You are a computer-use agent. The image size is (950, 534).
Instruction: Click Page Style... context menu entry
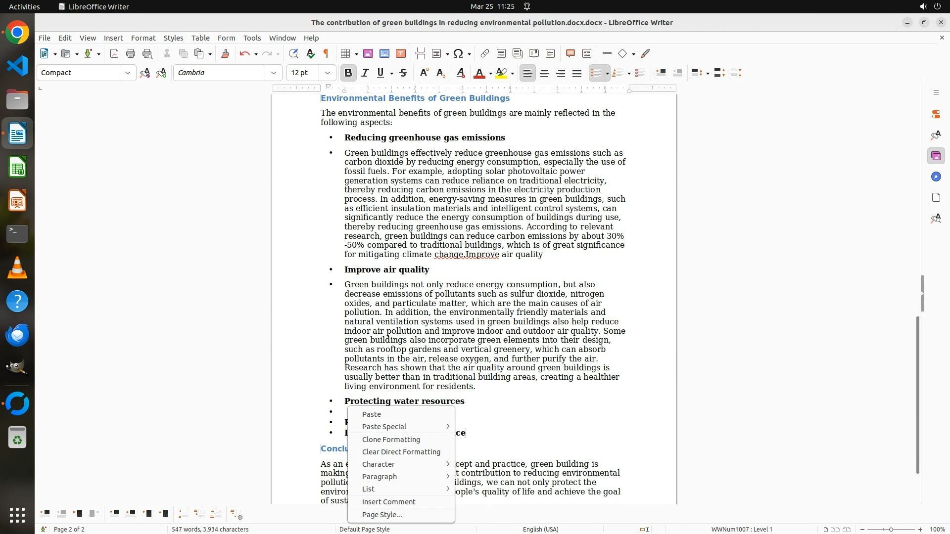[x=381, y=514]
